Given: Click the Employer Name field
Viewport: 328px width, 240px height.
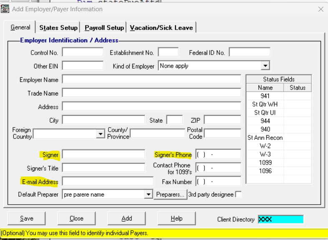Looking at the screenshot, I should coord(151,79).
